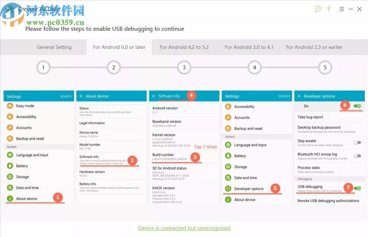Image resolution: width=368 pixels, height=237 pixels.
Task: Click the Build number row
Action: tap(184, 157)
